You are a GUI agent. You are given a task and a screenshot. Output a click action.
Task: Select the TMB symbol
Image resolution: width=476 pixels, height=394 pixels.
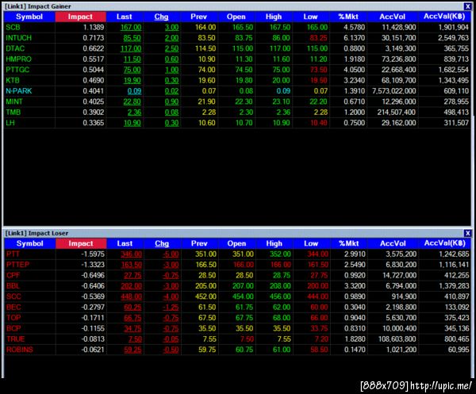coord(13,113)
